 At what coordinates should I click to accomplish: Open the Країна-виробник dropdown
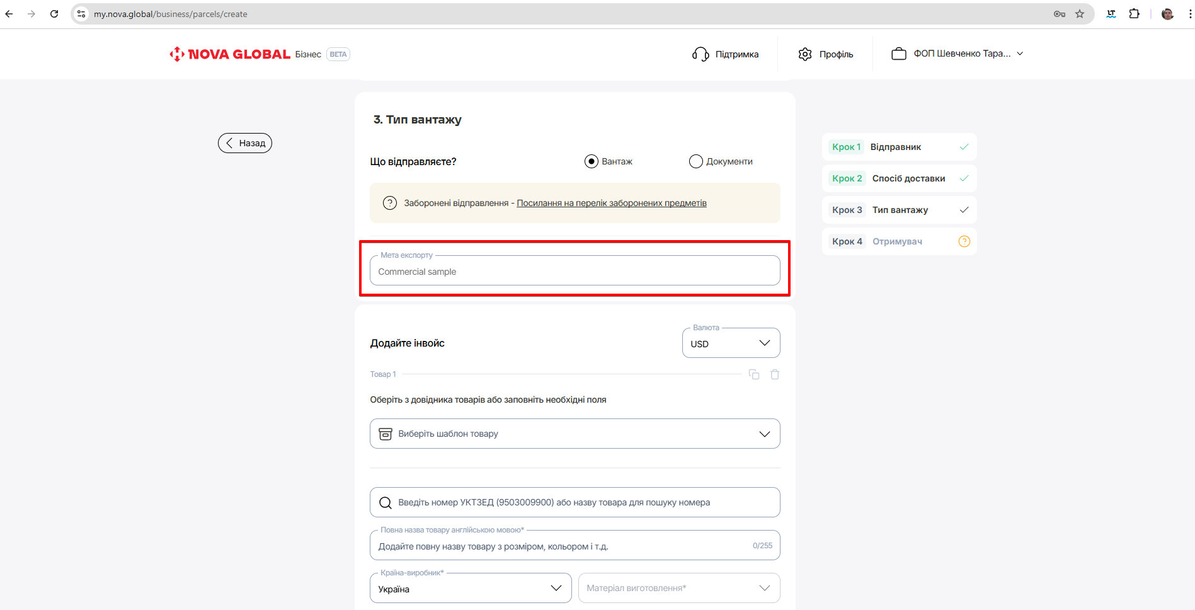[x=470, y=589]
